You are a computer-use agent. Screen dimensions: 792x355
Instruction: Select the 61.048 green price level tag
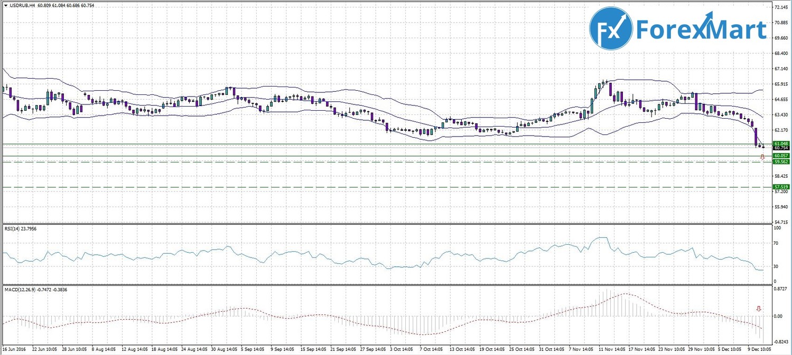[x=780, y=143]
